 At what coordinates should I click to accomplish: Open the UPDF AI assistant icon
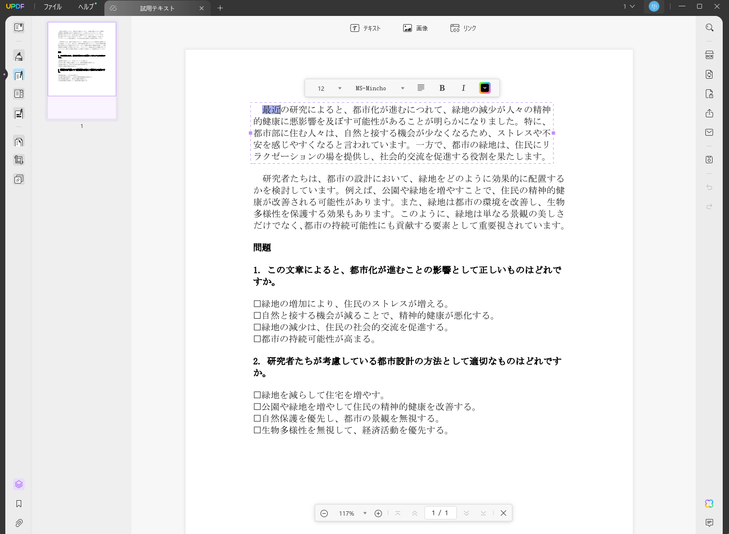tap(709, 504)
